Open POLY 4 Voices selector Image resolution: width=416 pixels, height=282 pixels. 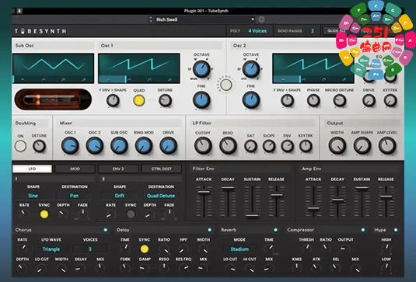[x=257, y=31]
